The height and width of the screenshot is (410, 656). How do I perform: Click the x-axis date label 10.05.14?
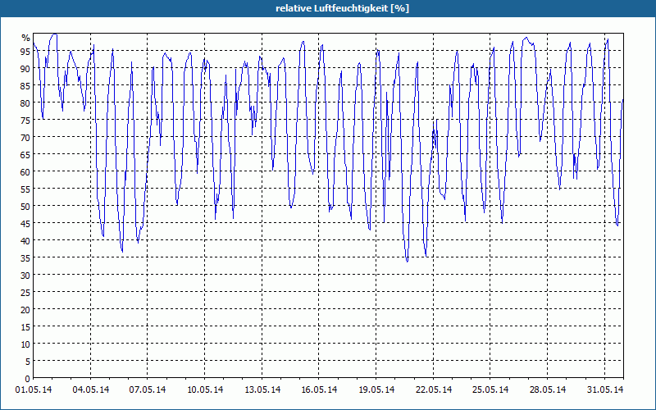[x=205, y=389]
